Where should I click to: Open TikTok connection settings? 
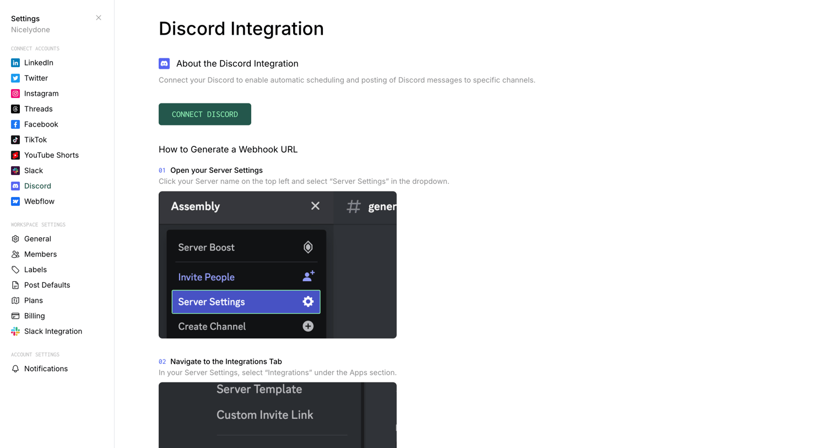click(35, 140)
